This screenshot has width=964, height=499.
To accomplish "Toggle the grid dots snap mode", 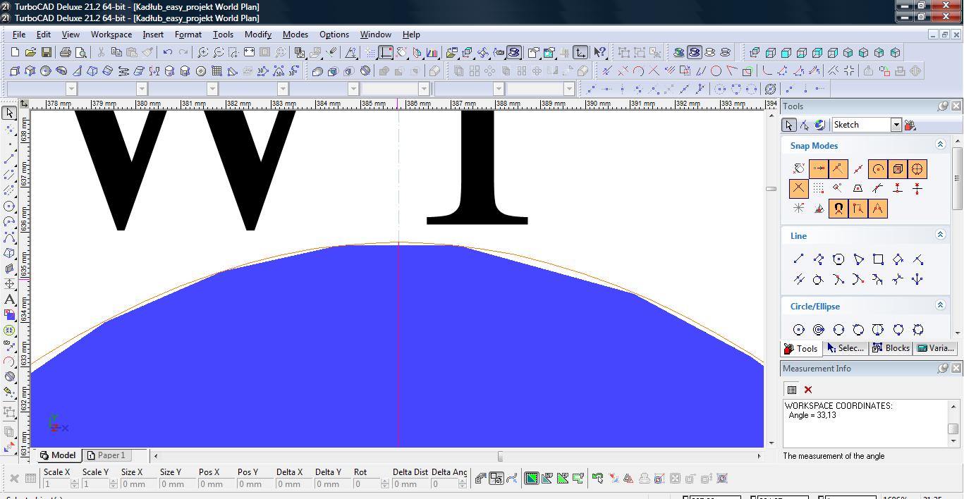I will pyautogui.click(x=818, y=188).
